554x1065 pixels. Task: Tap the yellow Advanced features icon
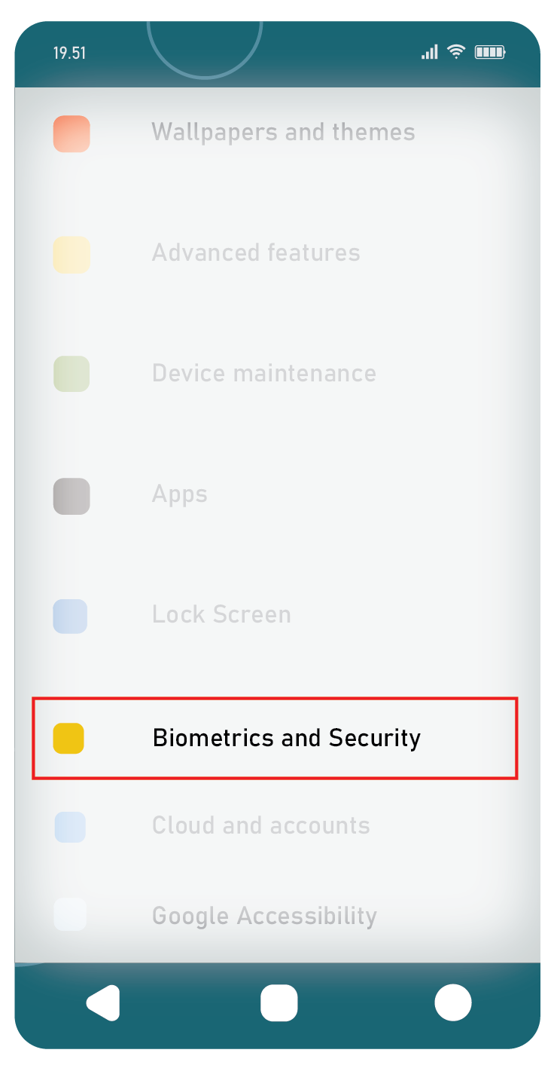pos(72,255)
